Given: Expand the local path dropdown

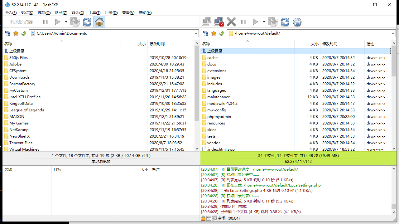Looking at the screenshot, I should point(196,33).
